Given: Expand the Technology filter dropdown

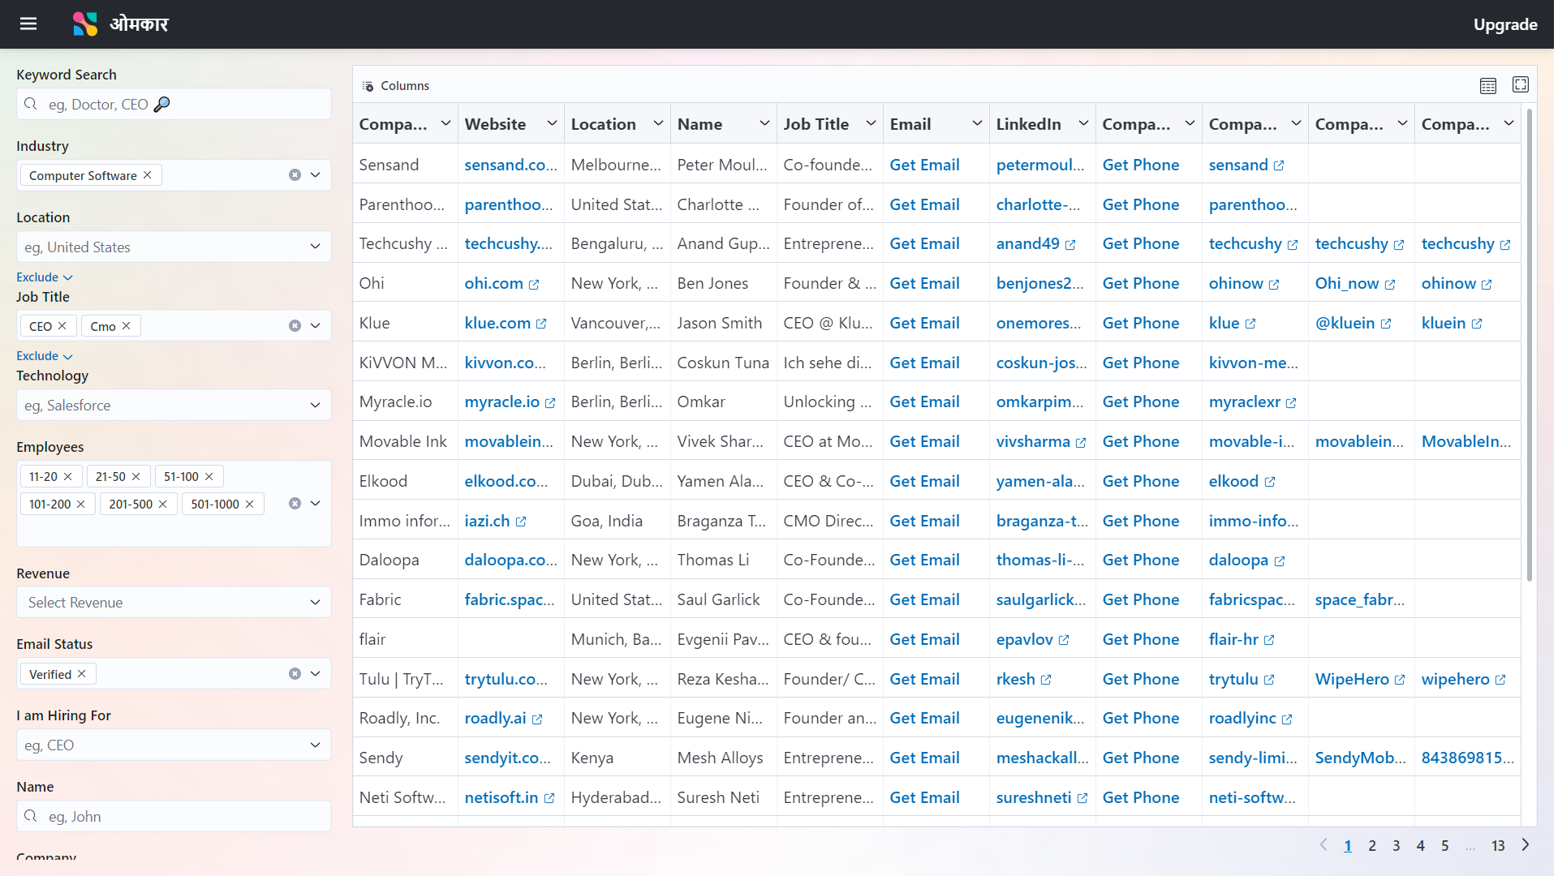Looking at the screenshot, I should [x=315, y=405].
